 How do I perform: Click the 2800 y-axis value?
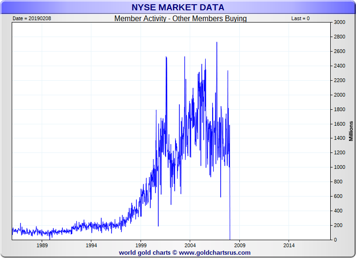(x=340, y=37)
